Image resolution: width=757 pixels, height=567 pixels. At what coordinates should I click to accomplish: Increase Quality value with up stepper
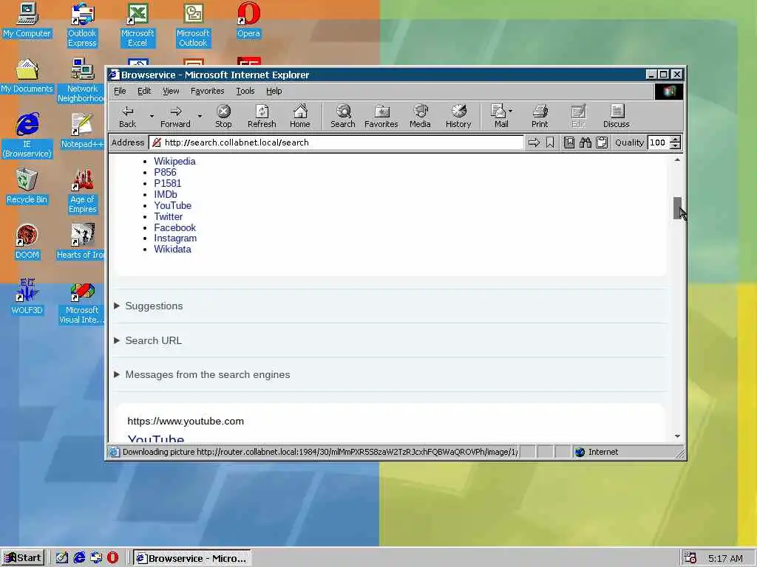pyautogui.click(x=676, y=140)
